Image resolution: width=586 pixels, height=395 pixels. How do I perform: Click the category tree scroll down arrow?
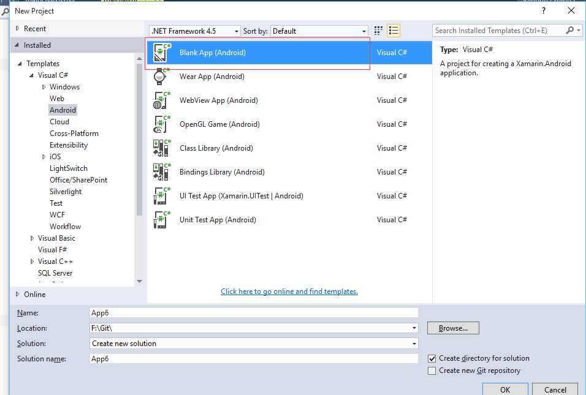(x=139, y=282)
